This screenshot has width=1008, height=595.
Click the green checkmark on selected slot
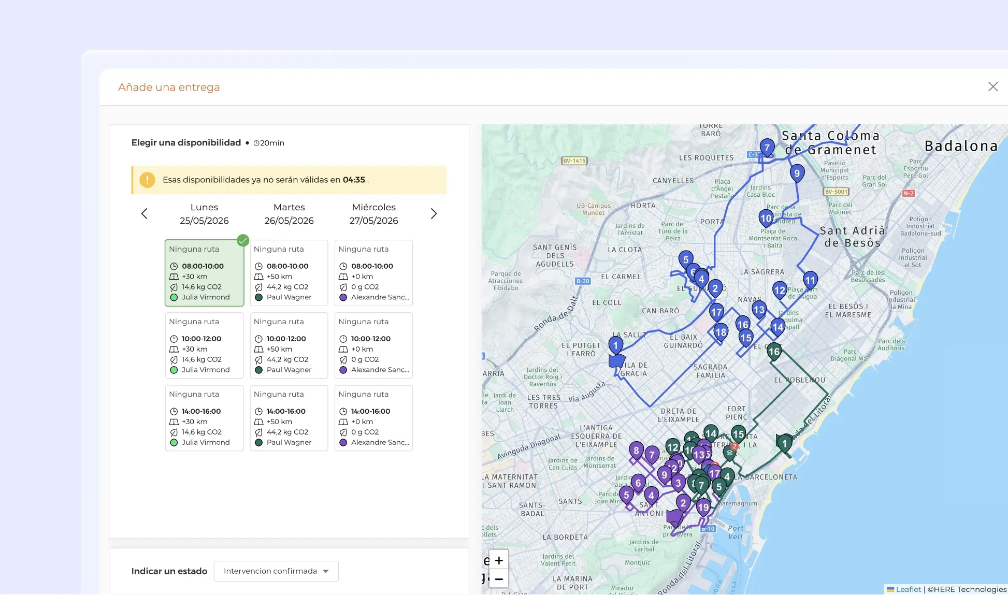tap(243, 240)
